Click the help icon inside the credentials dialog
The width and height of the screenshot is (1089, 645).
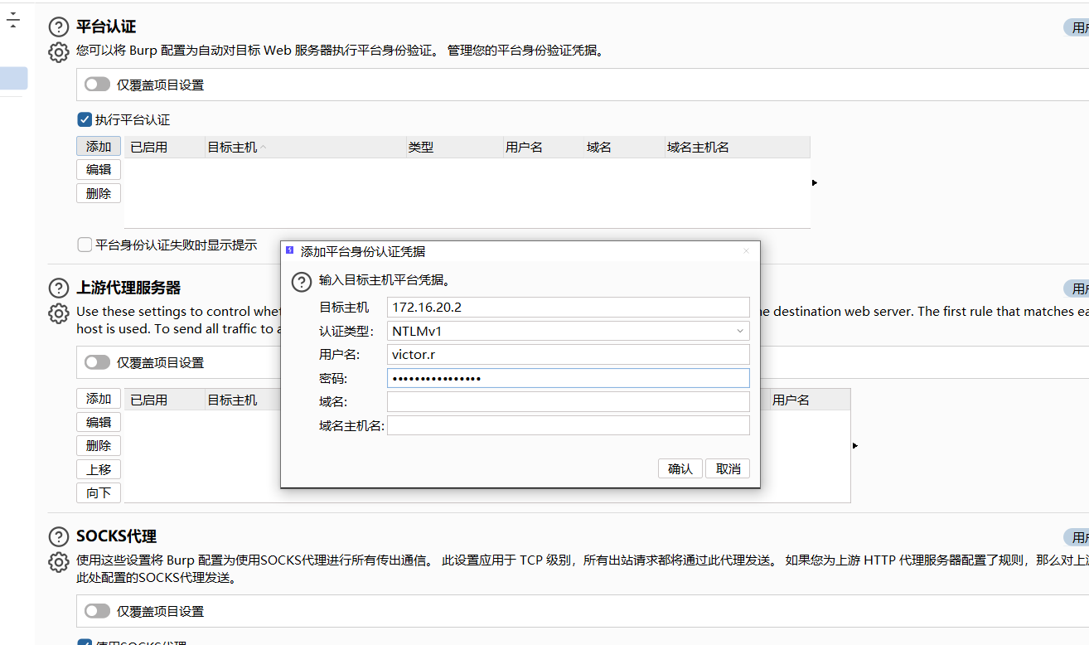pyautogui.click(x=302, y=282)
